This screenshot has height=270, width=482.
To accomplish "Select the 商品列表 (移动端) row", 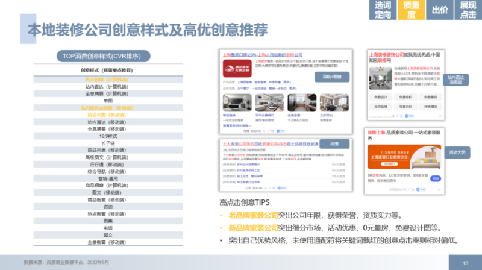I will pyautogui.click(x=108, y=151).
